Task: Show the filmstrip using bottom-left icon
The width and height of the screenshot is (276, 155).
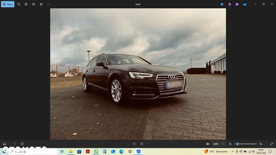Action: pos(4,144)
